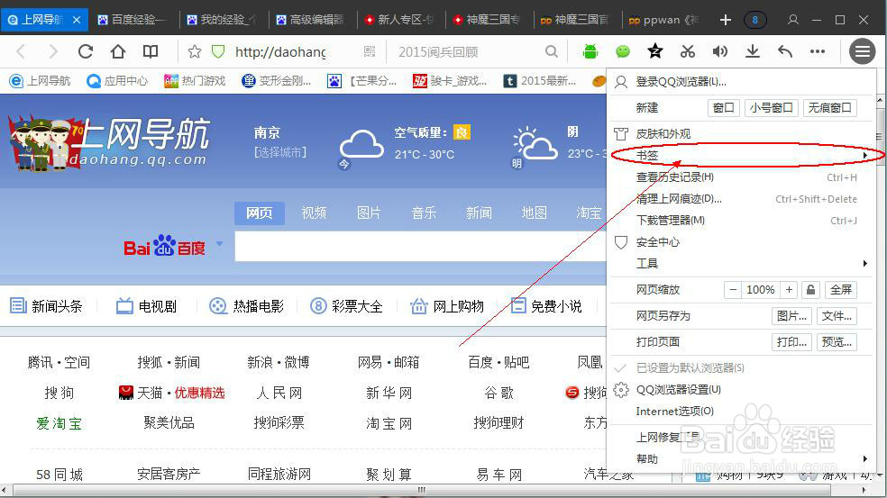Open QQ浏览器设置 settings item
Screen dimensions: 887x498
coord(678,389)
